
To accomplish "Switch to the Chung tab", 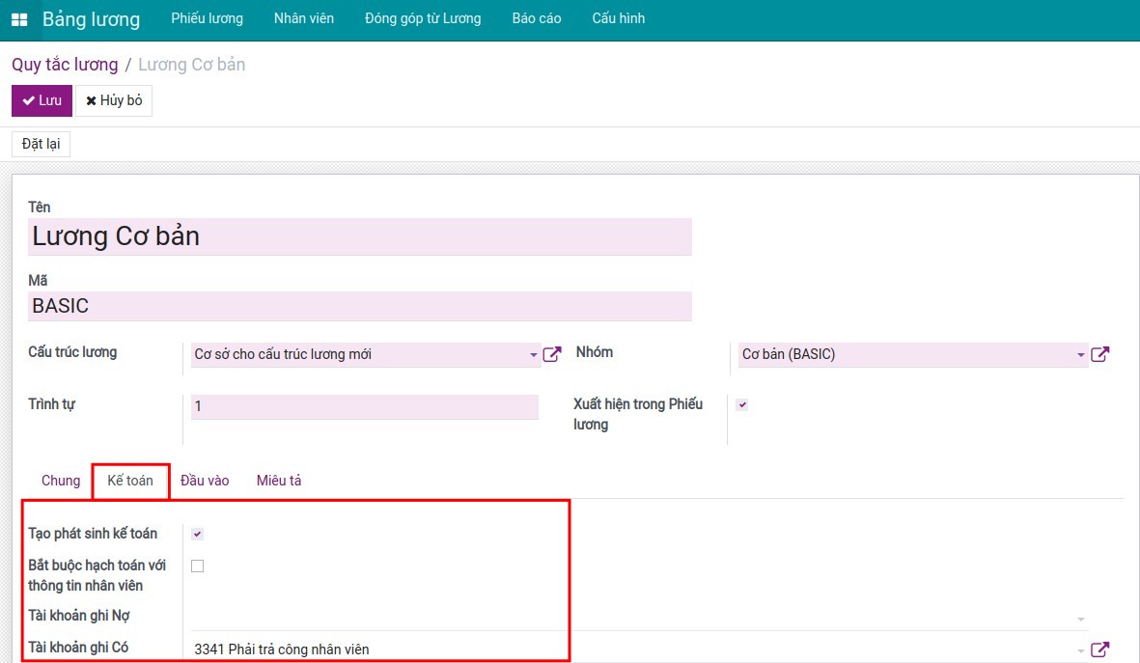I will coord(61,481).
